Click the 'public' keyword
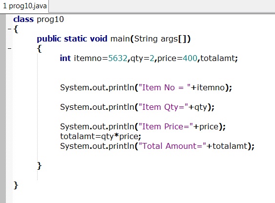Screen dimensions: 275x203 point(49,39)
